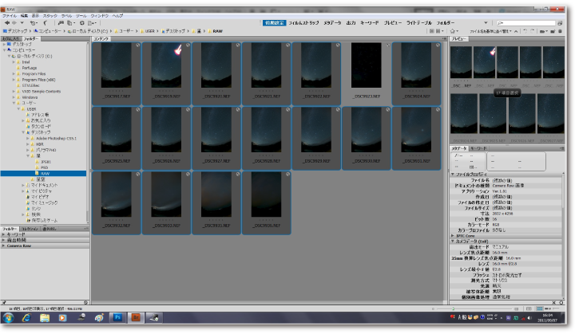
Task: Switch to the キーワード tab beside メタデータ
Action: 478,148
